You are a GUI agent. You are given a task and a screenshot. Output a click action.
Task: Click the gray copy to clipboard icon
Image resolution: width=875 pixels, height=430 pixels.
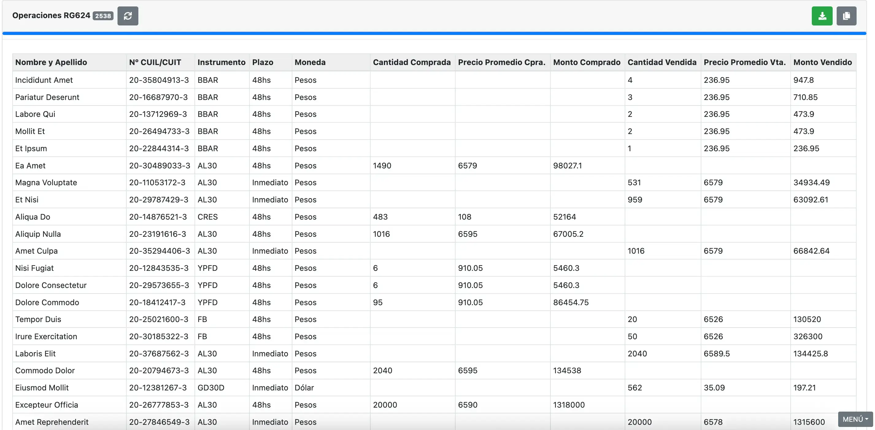[x=846, y=16]
